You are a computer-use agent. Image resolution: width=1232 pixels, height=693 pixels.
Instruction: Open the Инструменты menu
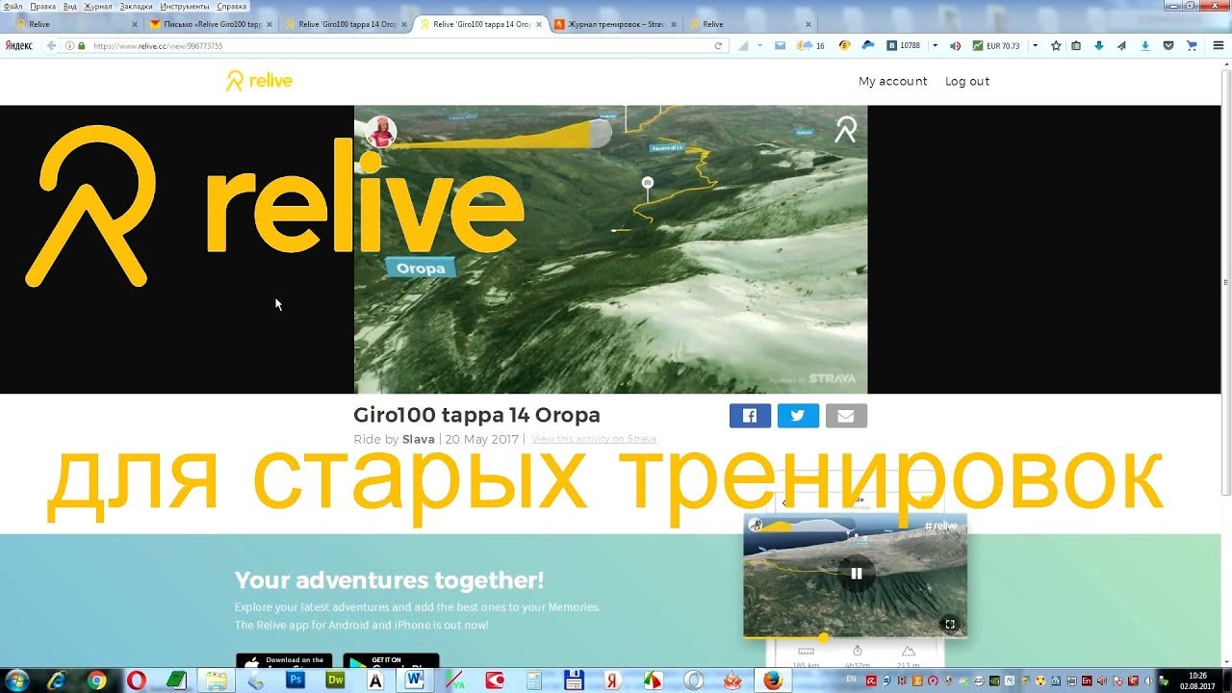pos(185,6)
